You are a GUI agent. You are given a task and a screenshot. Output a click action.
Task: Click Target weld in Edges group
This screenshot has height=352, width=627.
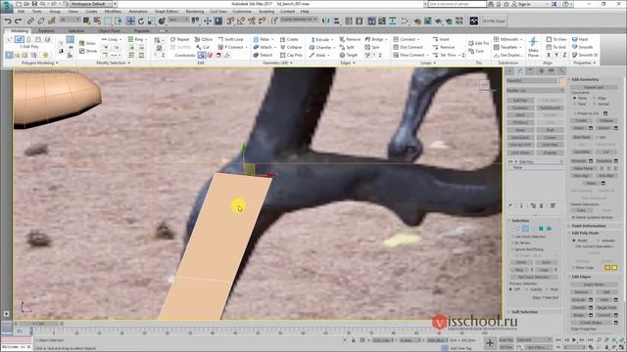[349, 55]
